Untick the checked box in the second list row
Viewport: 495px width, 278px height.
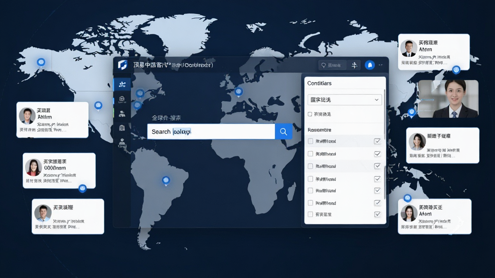[x=377, y=154]
